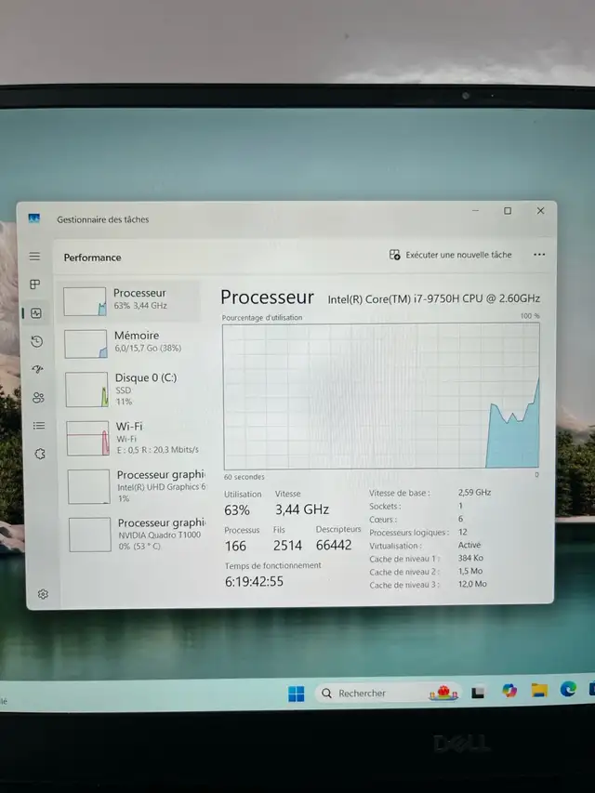Click the Processeur mini graph thumbnail
595x793 pixels.
click(85, 301)
